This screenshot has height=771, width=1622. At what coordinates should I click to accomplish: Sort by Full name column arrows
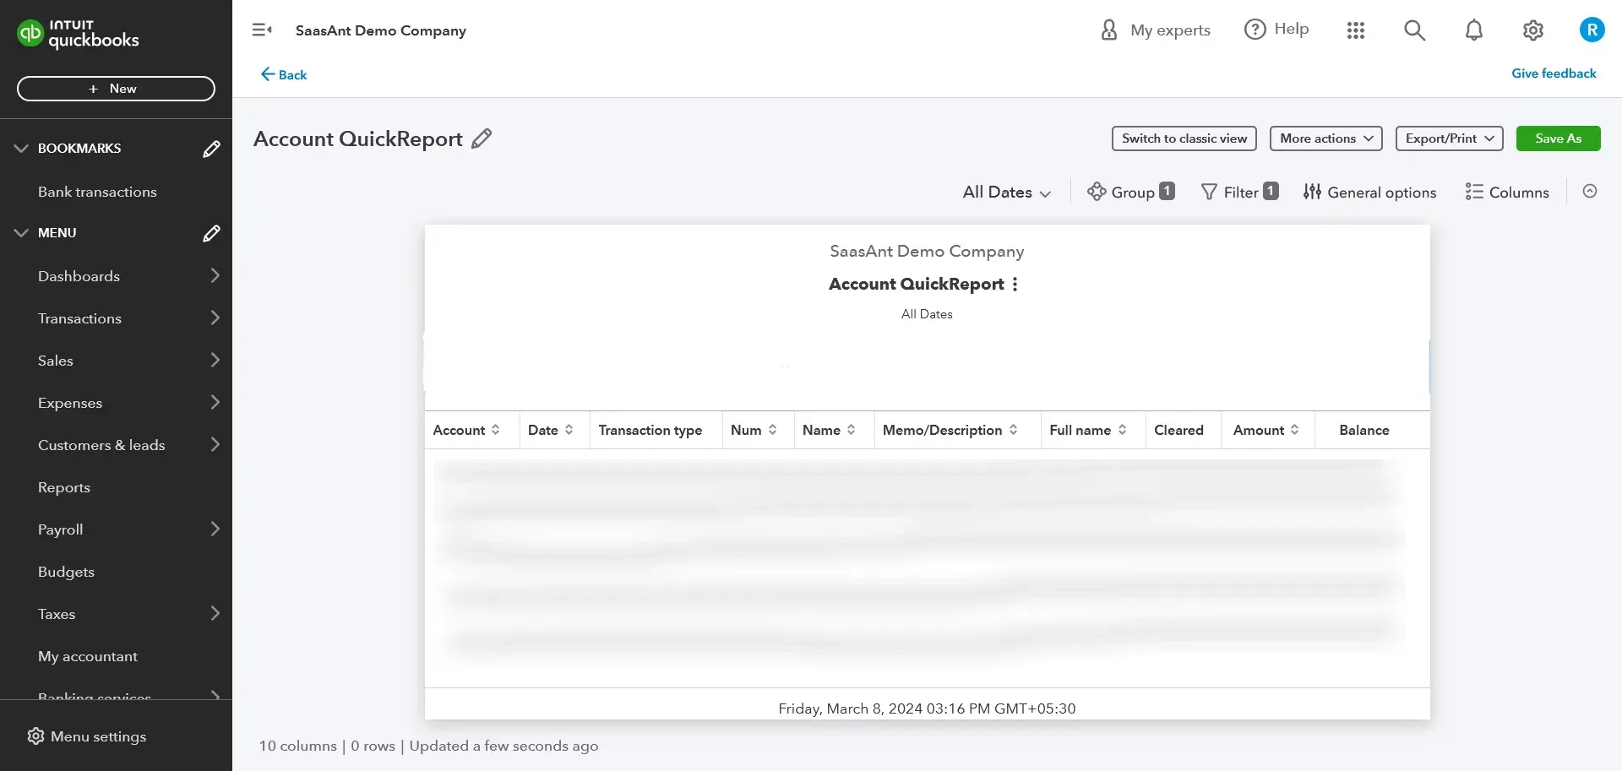tap(1122, 430)
